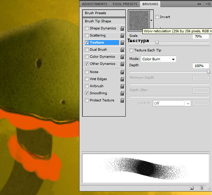Enable the Wet Edges checkbox

point(87,79)
